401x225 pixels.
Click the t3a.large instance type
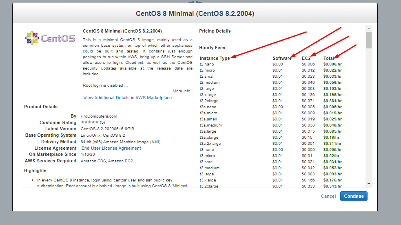pyautogui.click(x=208, y=131)
